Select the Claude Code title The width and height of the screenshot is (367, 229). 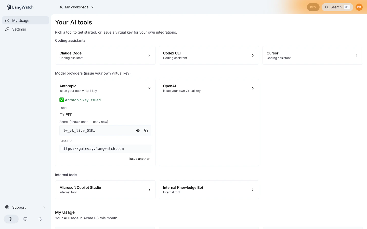pos(70,53)
